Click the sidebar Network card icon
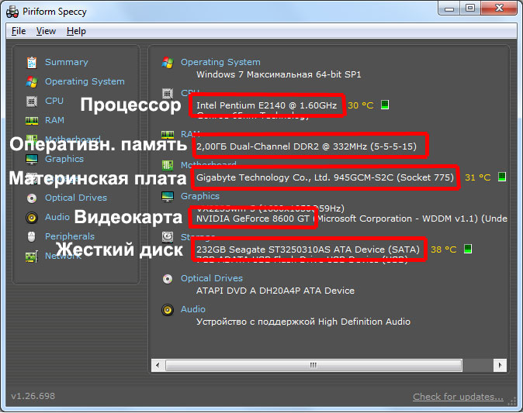Viewport: 523px width, 413px height. pyautogui.click(x=32, y=256)
